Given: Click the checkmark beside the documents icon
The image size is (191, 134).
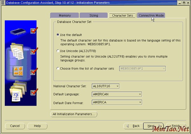Looking at the screenshot, I should point(34,51).
